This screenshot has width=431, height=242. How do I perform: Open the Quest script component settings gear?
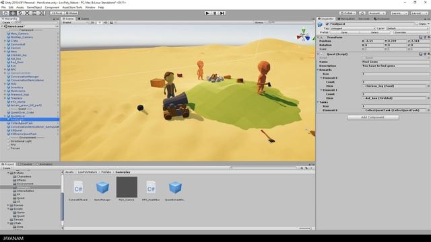coord(428,54)
